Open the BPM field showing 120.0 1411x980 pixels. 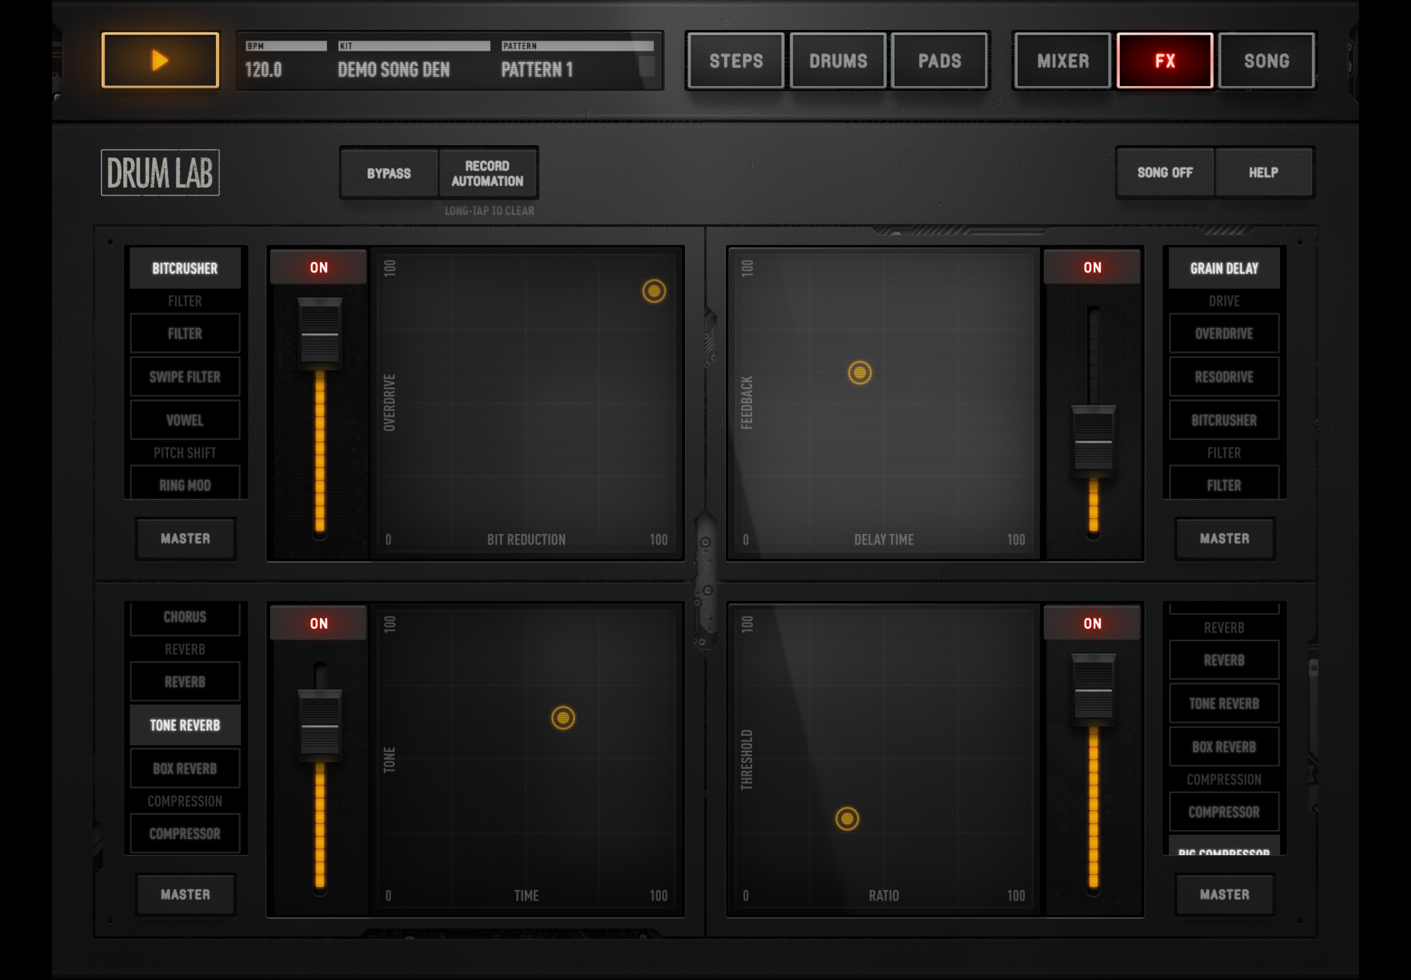click(286, 61)
